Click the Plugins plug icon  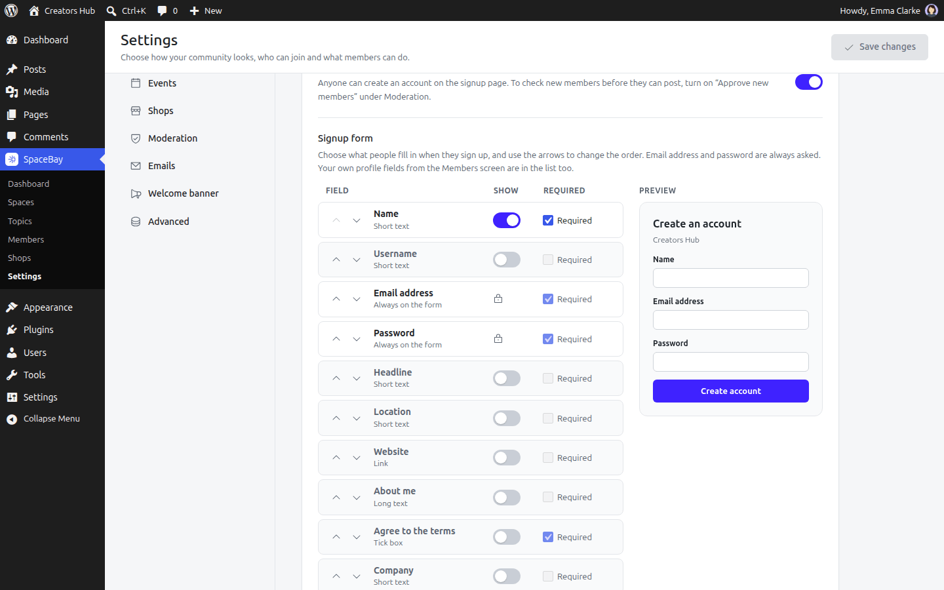point(12,330)
